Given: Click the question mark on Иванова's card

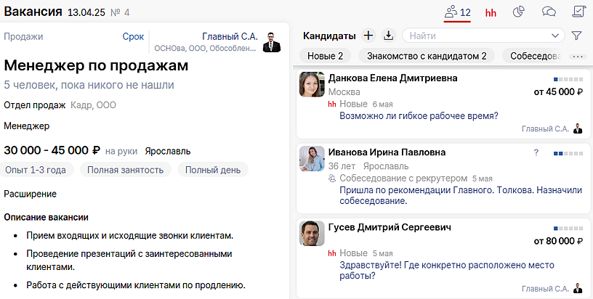Looking at the screenshot, I should coord(536,153).
